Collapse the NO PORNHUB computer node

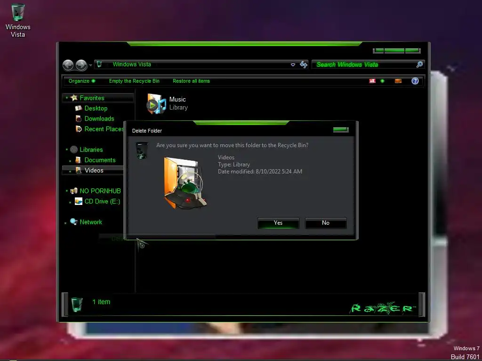67,191
